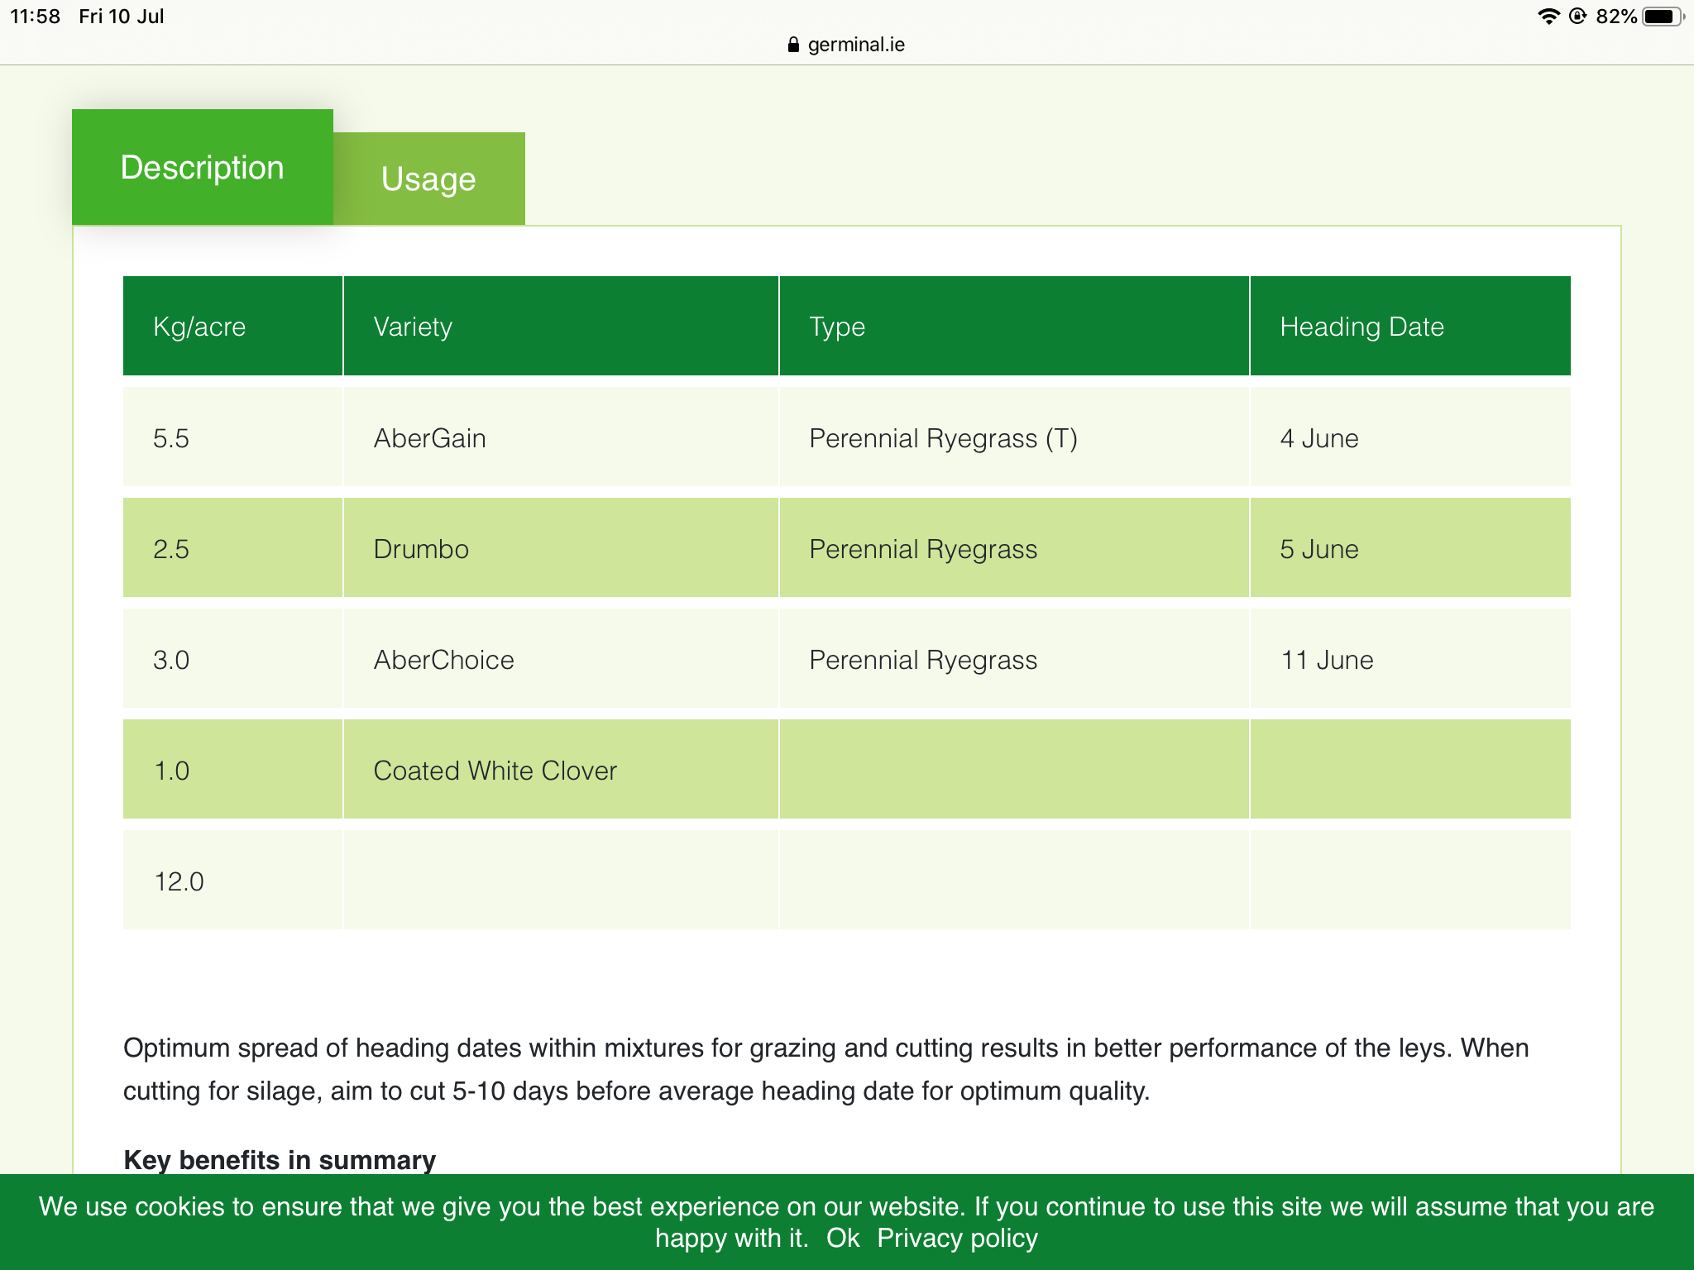Tap the padlock icon beside germinal.ie
The image size is (1694, 1270).
tap(793, 45)
